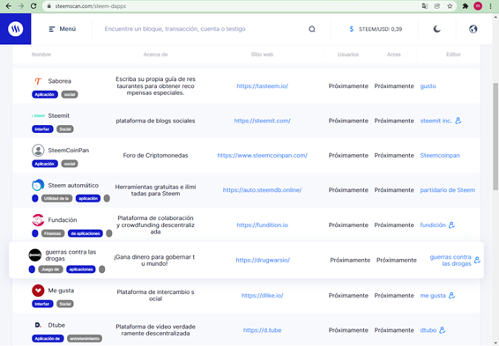The height and width of the screenshot is (346, 499).
Task: Click verified user icon beside fundición
Action: [x=451, y=225]
